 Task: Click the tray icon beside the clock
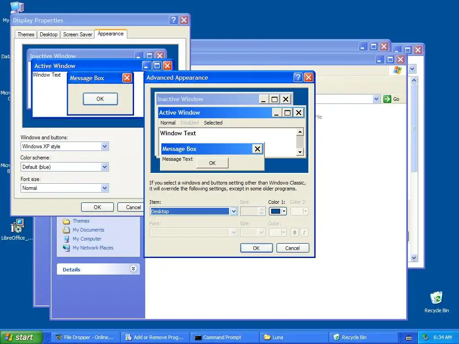(426, 337)
